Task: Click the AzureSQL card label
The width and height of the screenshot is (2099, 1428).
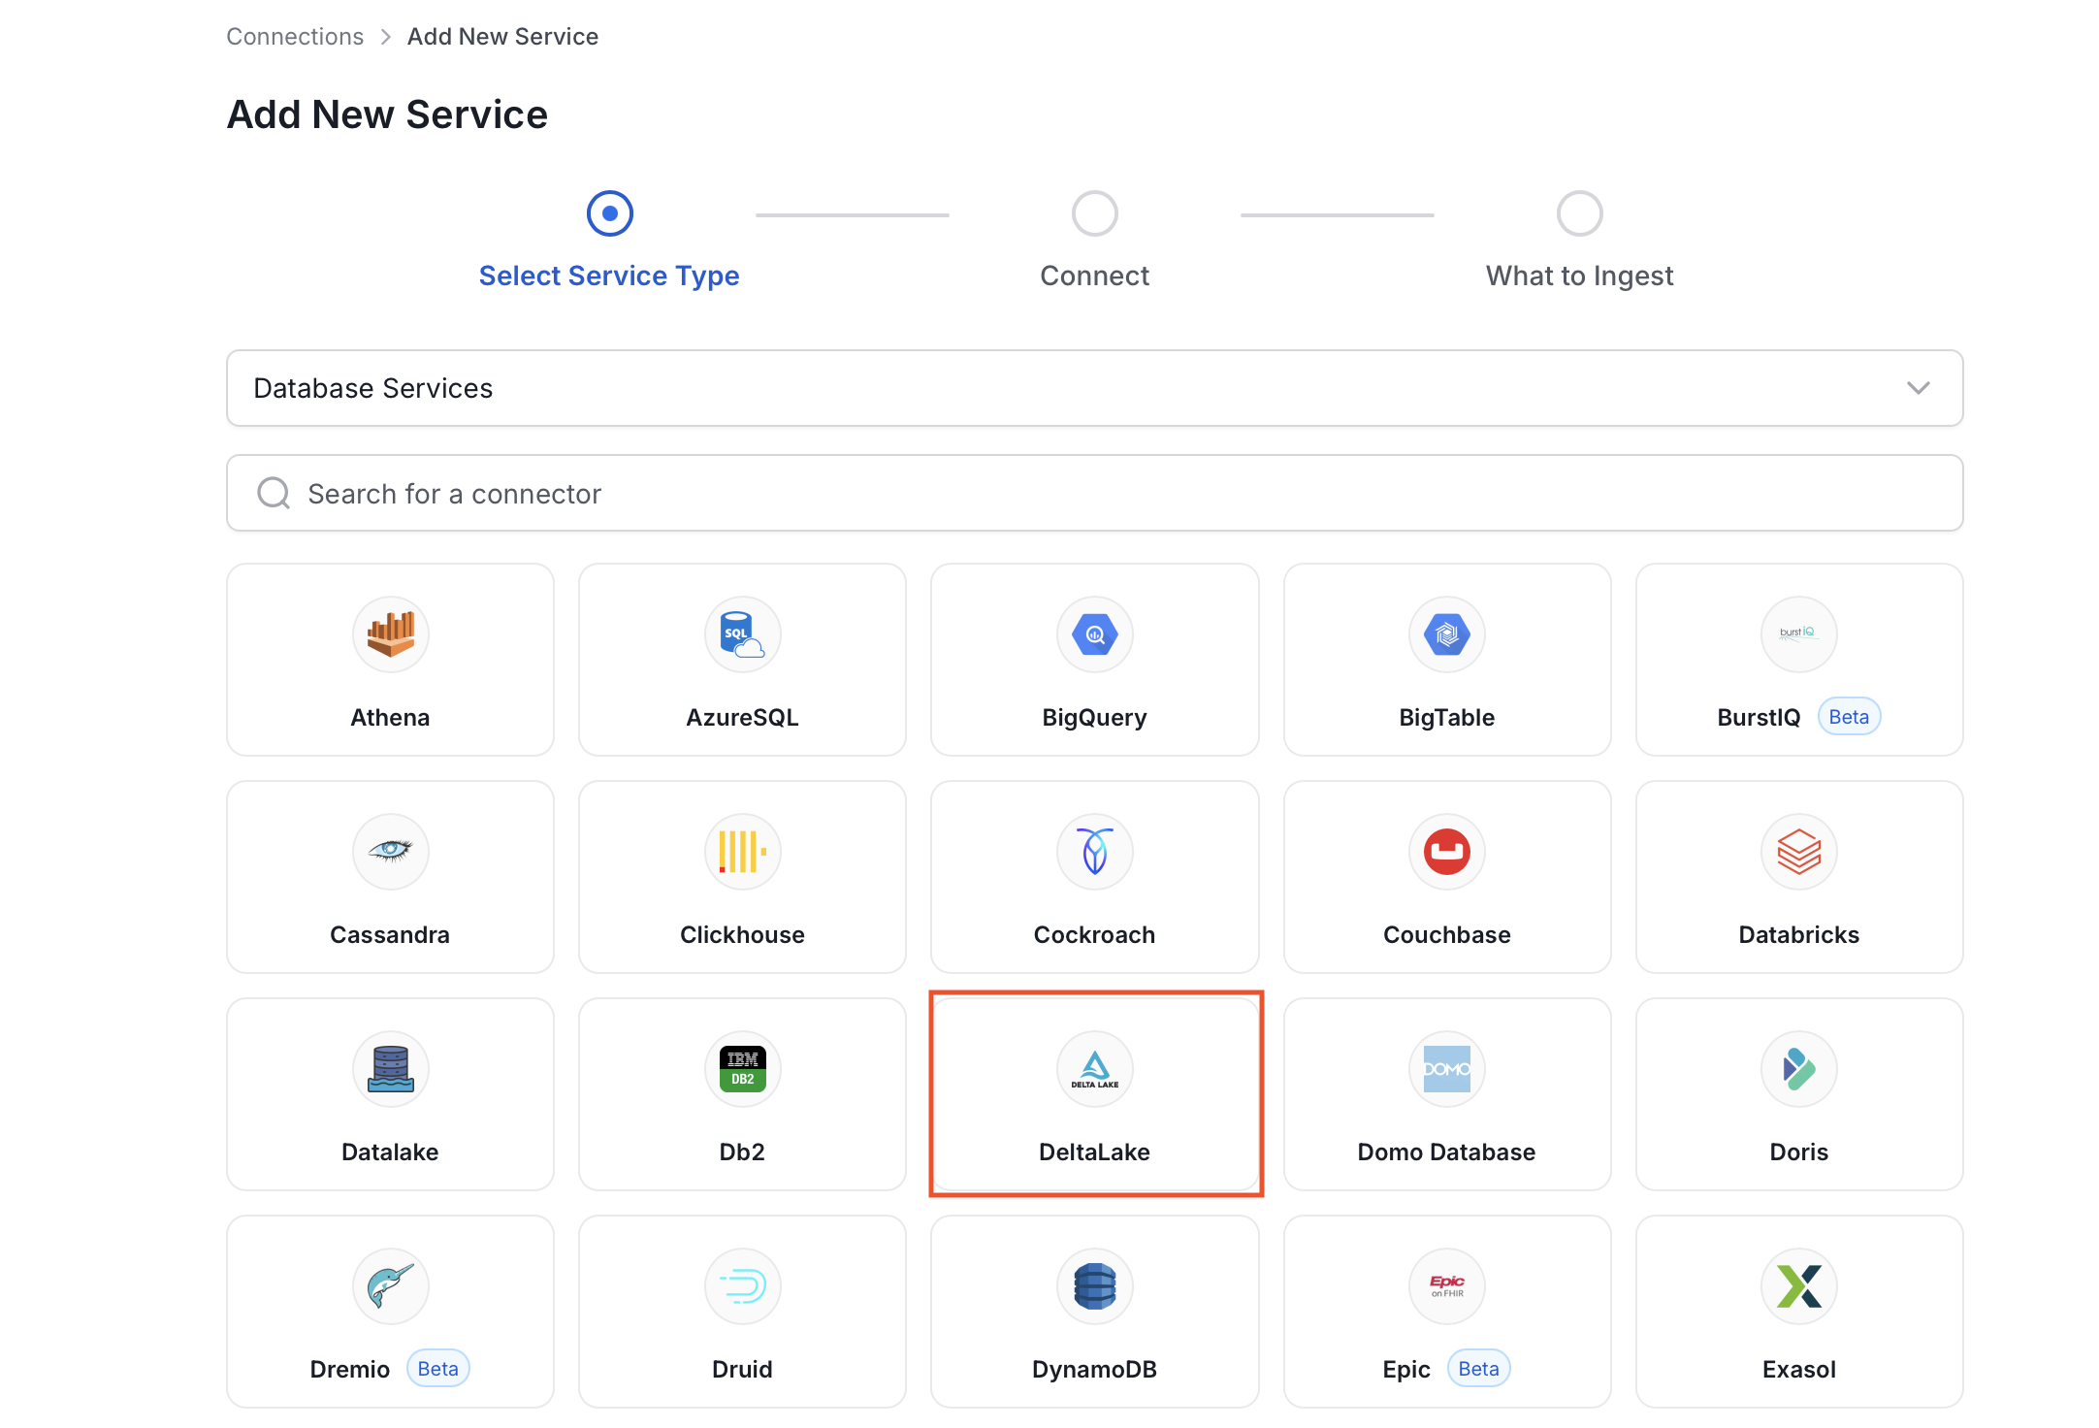Action: tap(742, 718)
